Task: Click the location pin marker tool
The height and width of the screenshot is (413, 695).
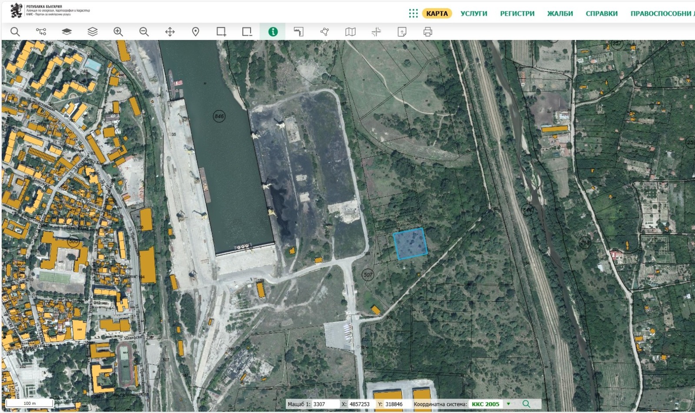Action: (x=195, y=32)
